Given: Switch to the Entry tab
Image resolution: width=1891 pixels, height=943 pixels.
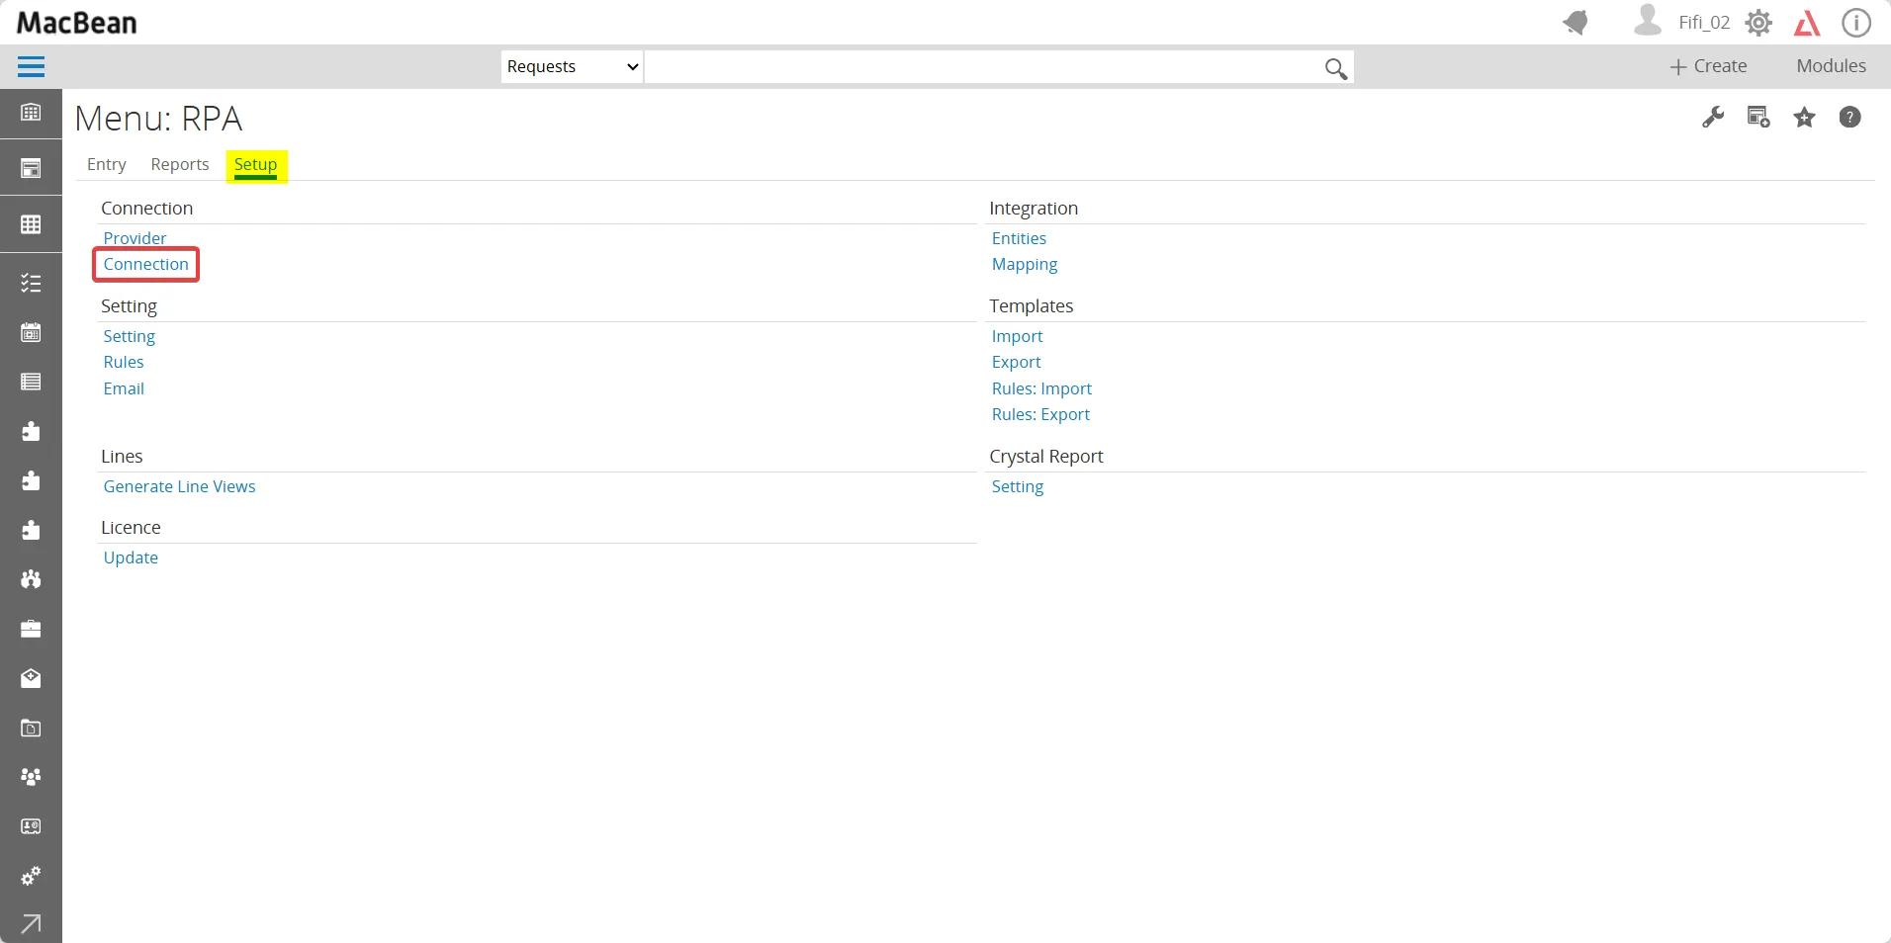Looking at the screenshot, I should pyautogui.click(x=107, y=164).
